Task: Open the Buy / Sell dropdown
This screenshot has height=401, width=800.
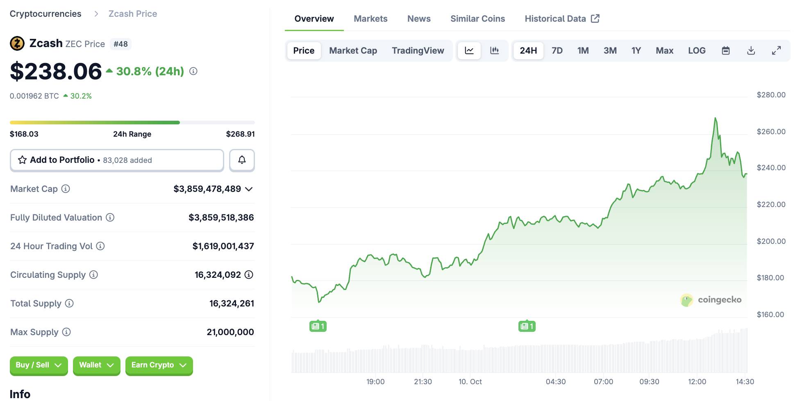Action: (39, 365)
